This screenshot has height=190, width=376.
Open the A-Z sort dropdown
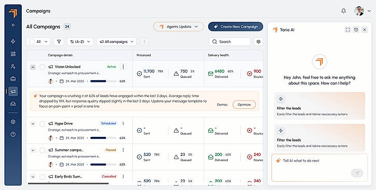pos(80,42)
